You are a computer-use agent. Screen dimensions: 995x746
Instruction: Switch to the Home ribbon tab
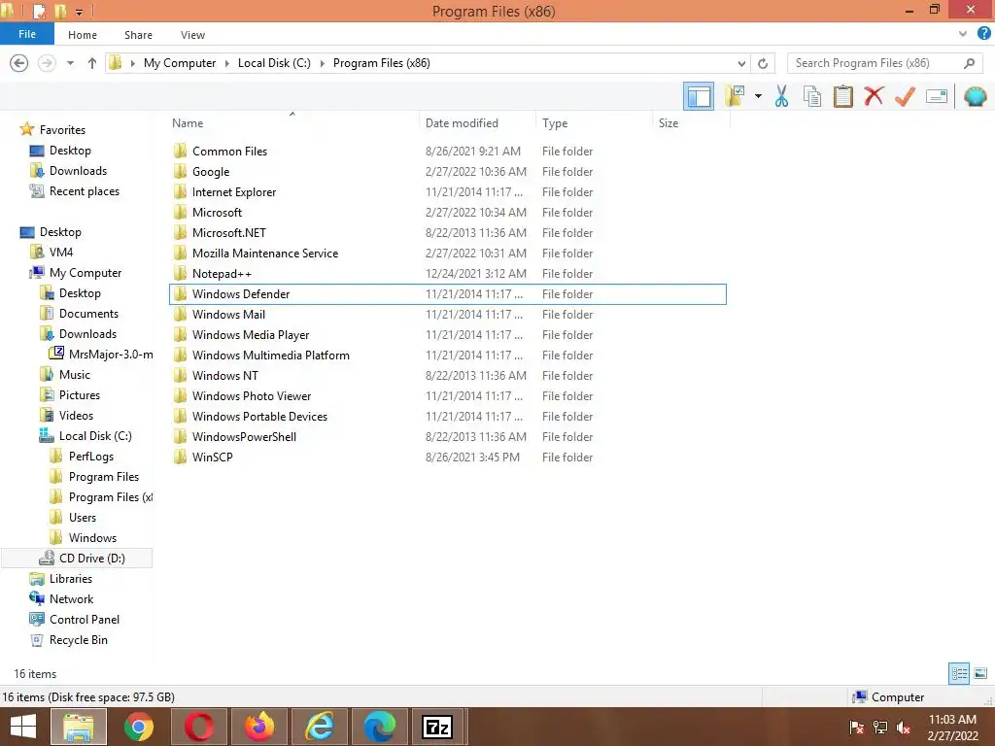pyautogui.click(x=83, y=35)
